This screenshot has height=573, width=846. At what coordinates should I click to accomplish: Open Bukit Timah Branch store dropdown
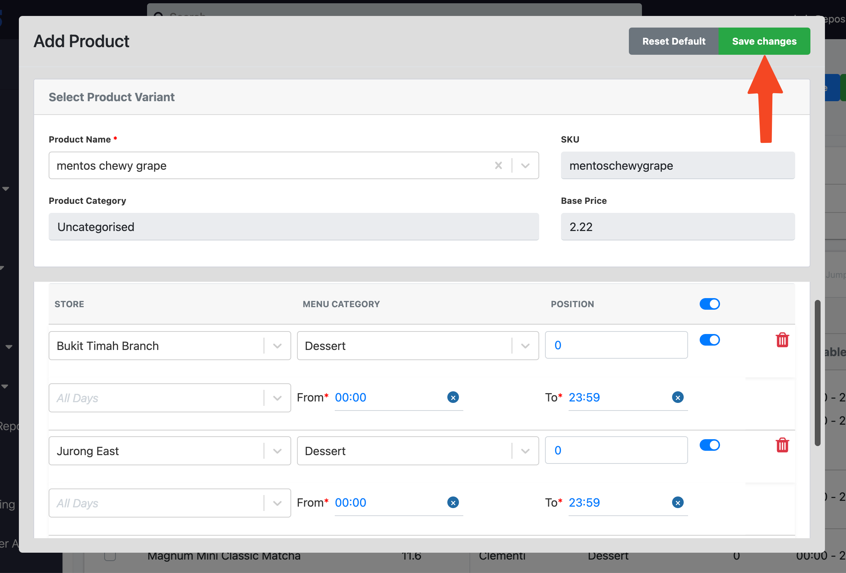[x=277, y=346]
